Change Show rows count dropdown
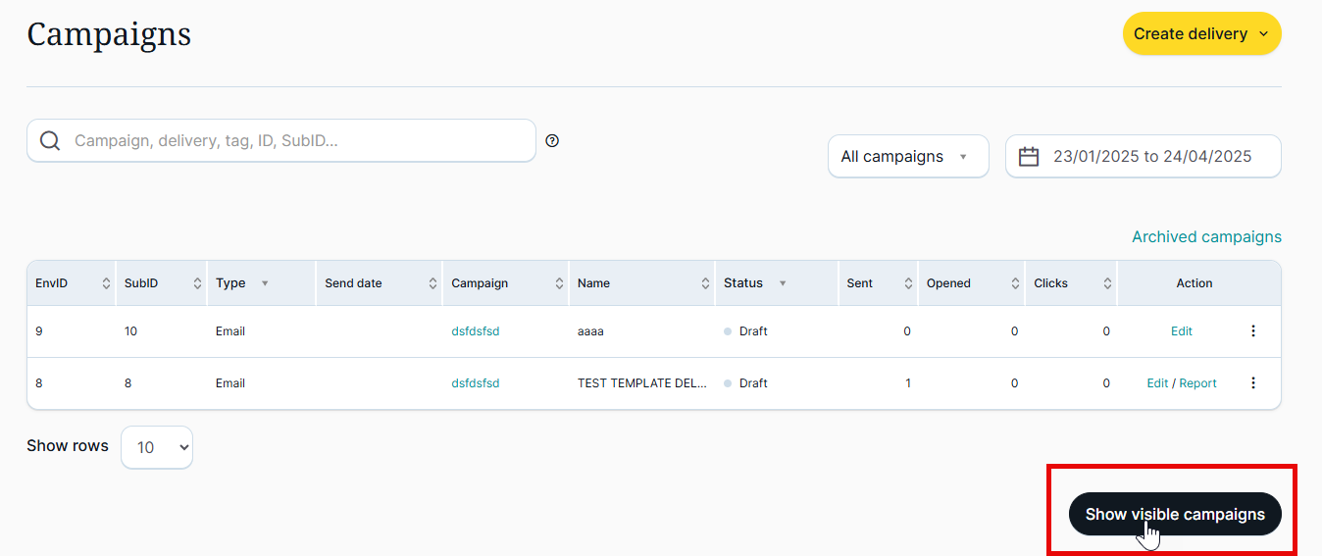 pos(157,447)
